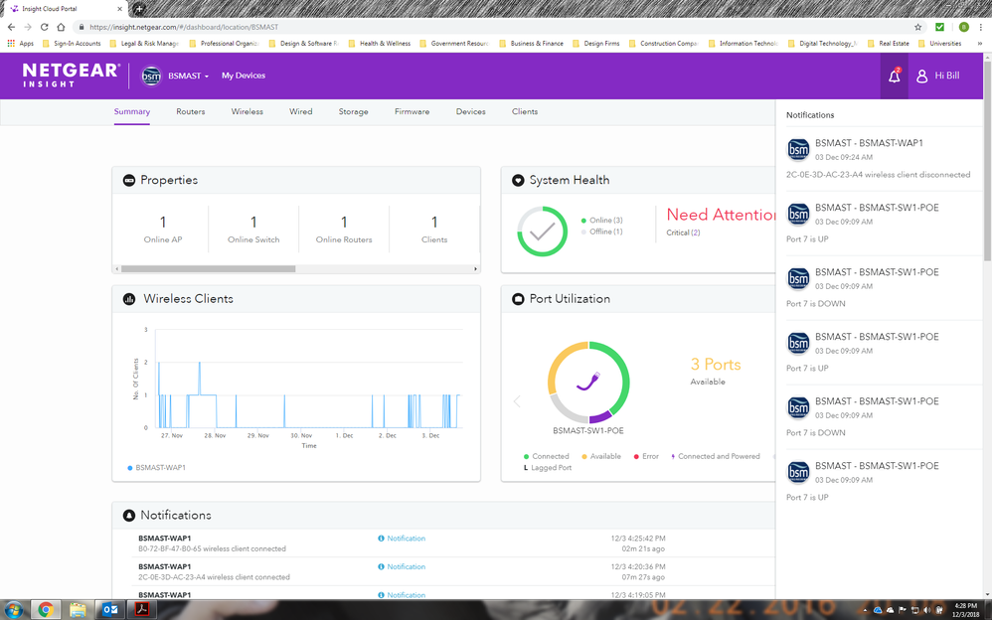
Task: Open My Devices link
Action: pyautogui.click(x=244, y=76)
